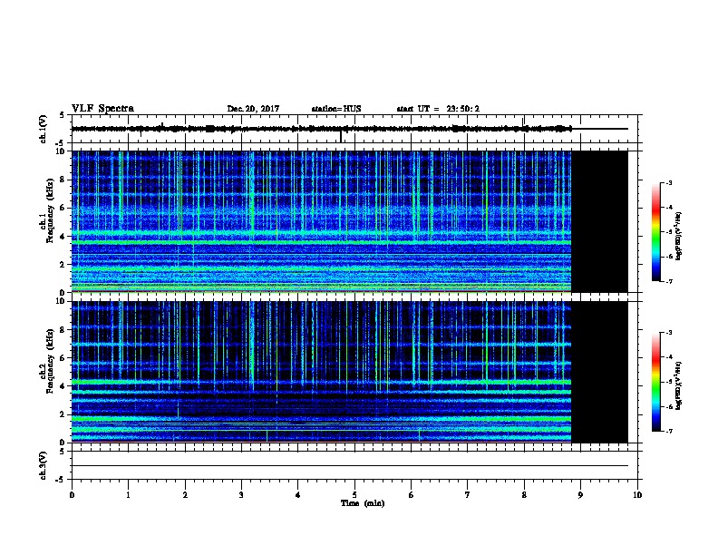Viewport: 718px width, 555px height.
Task: Select the date text "Dec. 20, 2017"
Action: tap(253, 109)
